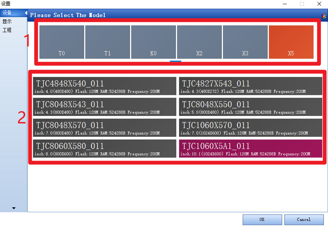Viewport: 328px width, 227px height.
Task: Click the Cancel button
Action: pyautogui.click(x=304, y=219)
